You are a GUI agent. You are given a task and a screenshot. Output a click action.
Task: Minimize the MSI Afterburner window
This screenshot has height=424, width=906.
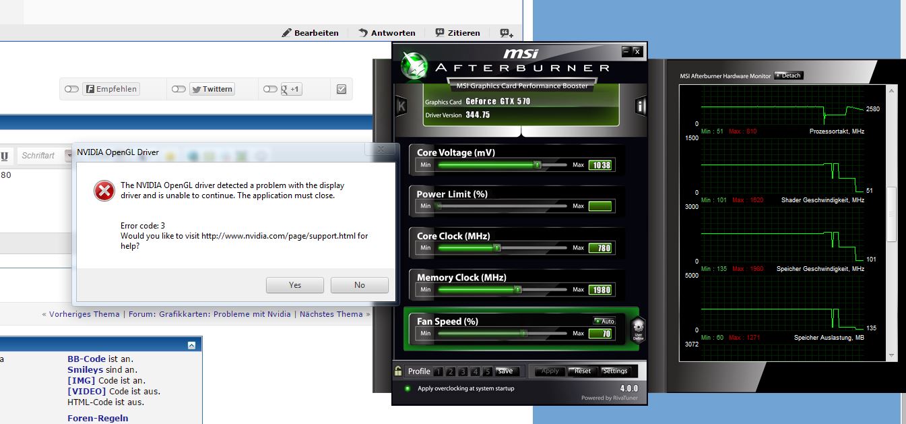click(626, 51)
